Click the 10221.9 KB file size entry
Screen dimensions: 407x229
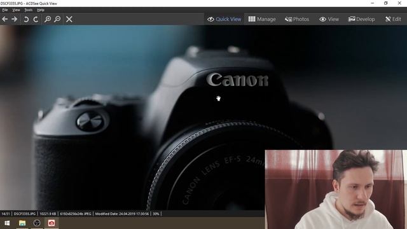[x=48, y=214]
